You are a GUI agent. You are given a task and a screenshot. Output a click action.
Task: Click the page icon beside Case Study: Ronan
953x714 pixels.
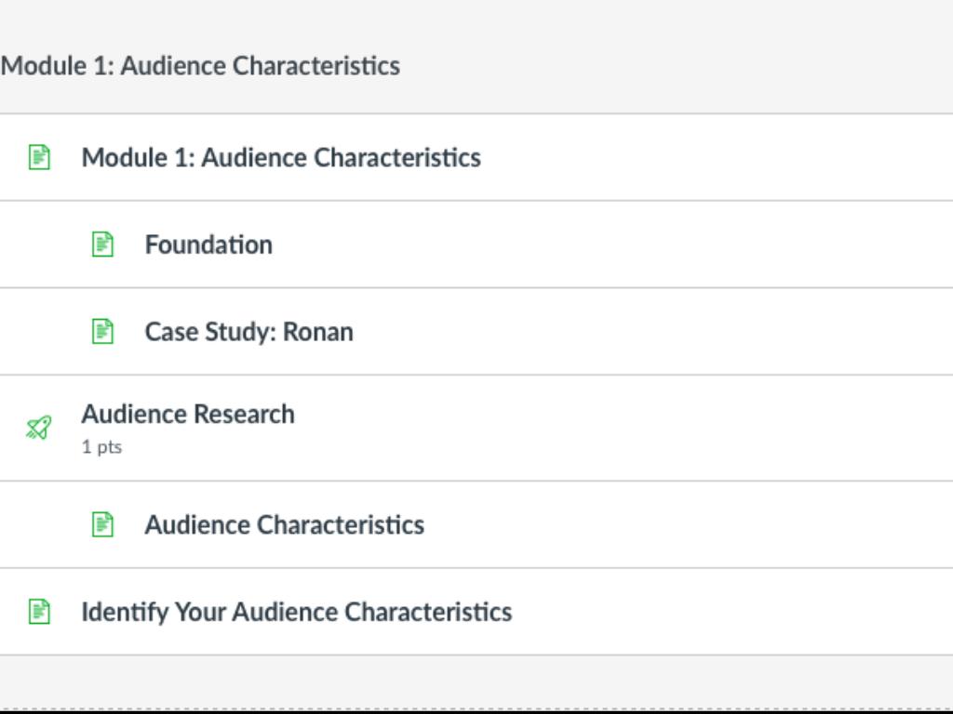pos(102,332)
